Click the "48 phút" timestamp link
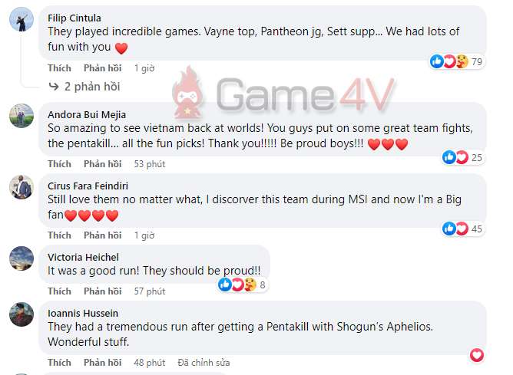The image size is (513, 375). (x=150, y=363)
